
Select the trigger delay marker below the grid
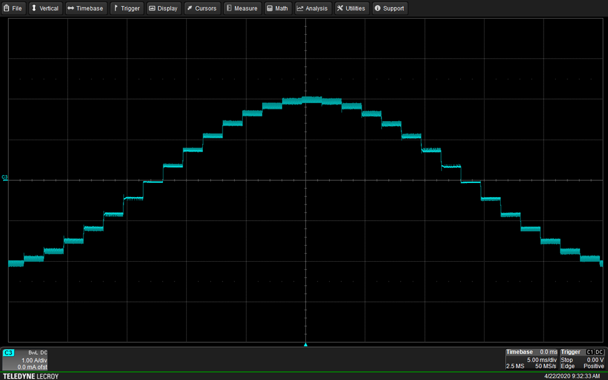[x=305, y=345]
